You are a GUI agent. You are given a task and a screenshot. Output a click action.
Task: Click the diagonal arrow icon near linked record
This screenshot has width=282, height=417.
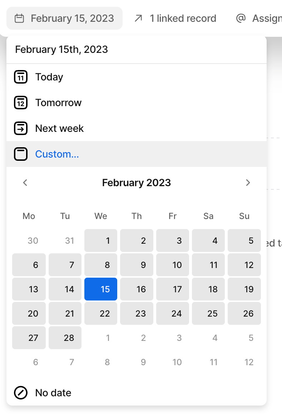pyautogui.click(x=139, y=18)
